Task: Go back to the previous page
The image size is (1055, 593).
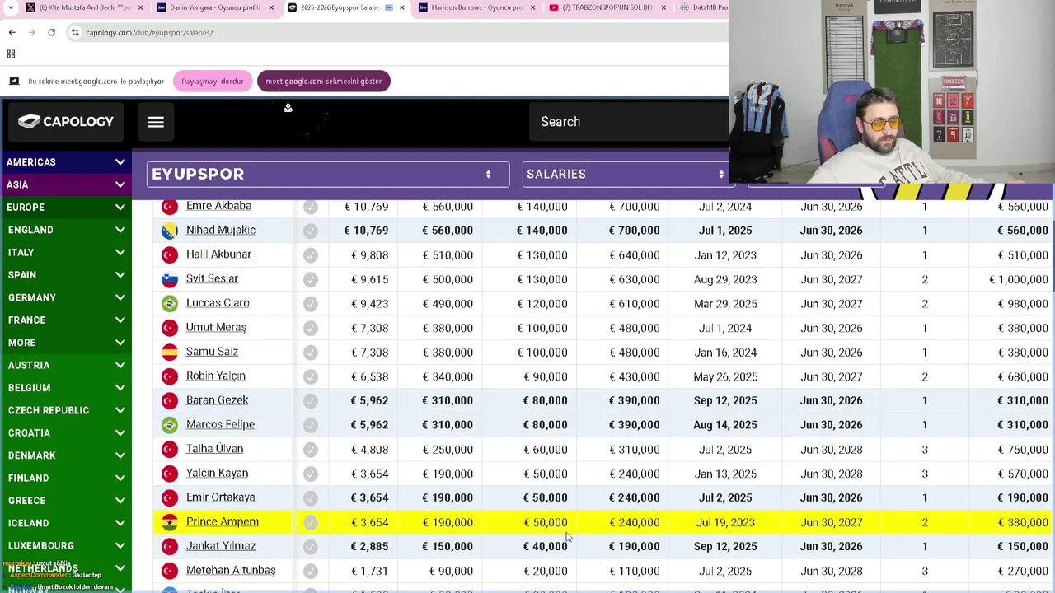Action: (x=12, y=32)
